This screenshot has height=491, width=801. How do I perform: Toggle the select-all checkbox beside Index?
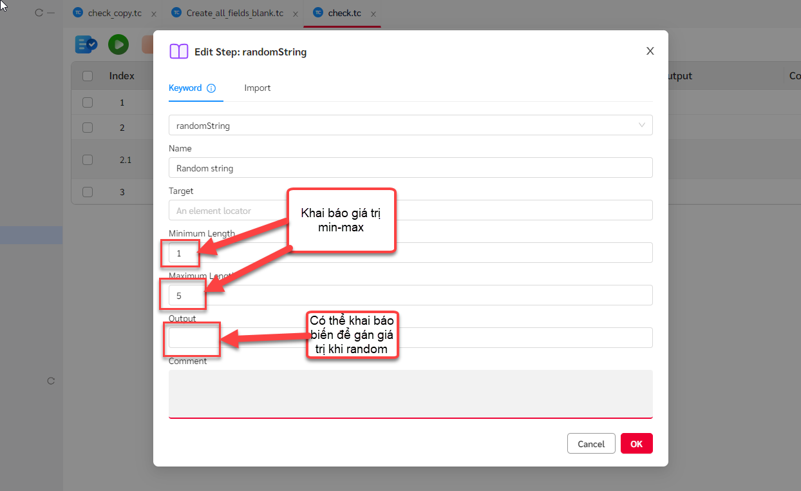coord(88,76)
